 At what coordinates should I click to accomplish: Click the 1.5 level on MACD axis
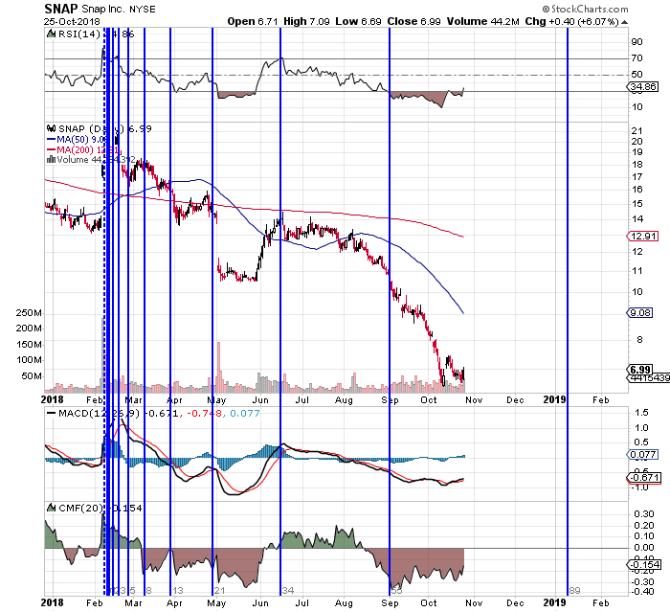[x=641, y=413]
